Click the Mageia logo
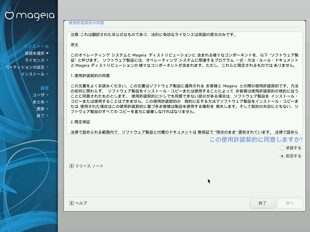The image size is (310, 232). pos(30,13)
